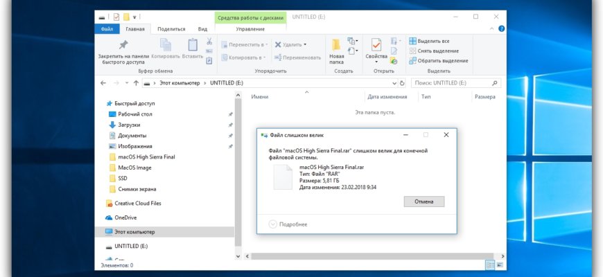Open OneDrive in the navigation pane
The width and height of the screenshot is (603, 277).
121,217
